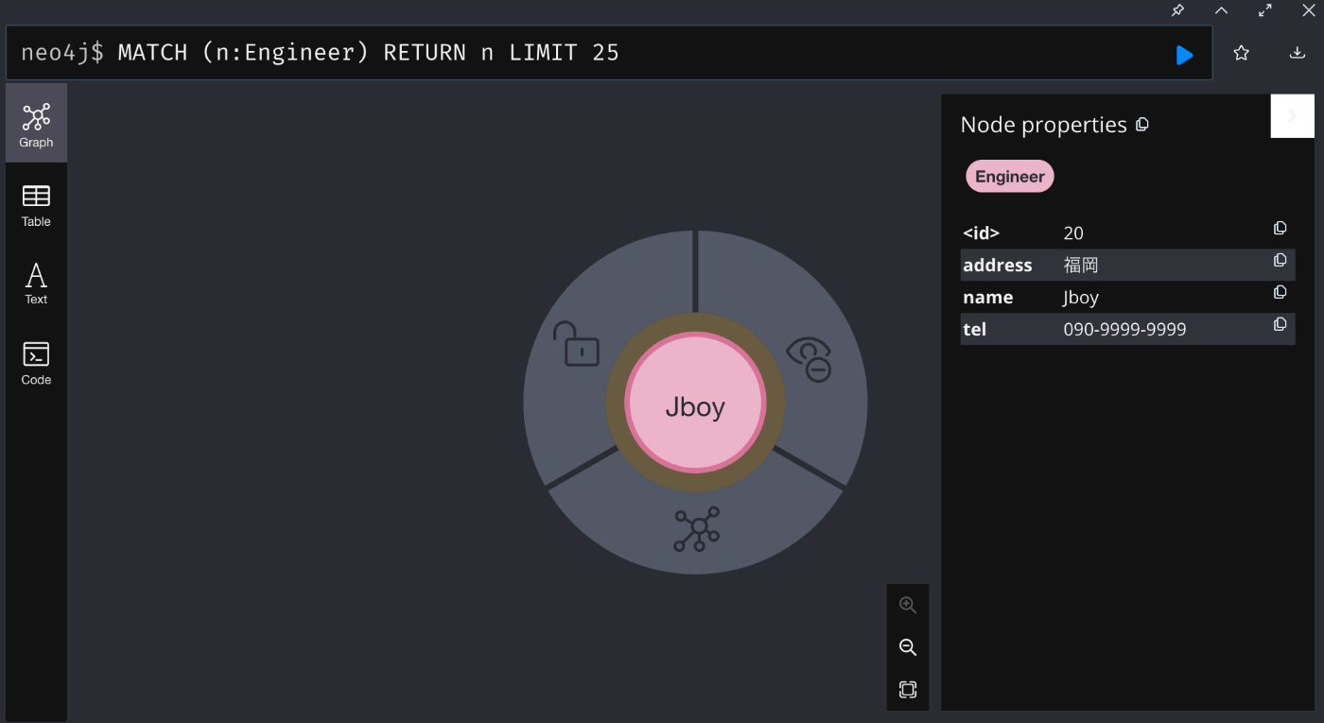
Task: Switch to Graph view
Action: point(36,123)
